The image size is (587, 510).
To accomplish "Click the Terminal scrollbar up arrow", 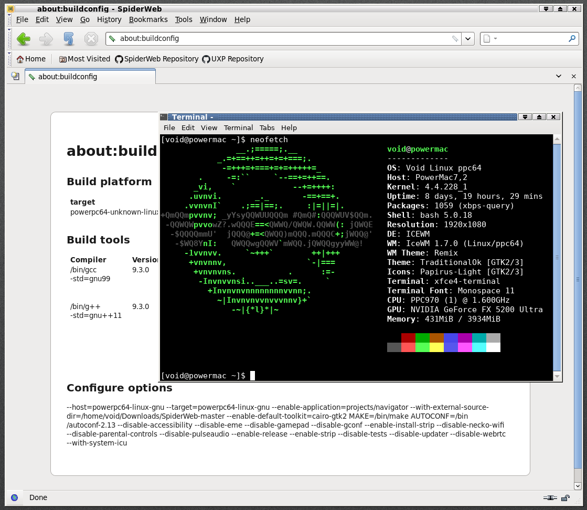I will [x=557, y=139].
